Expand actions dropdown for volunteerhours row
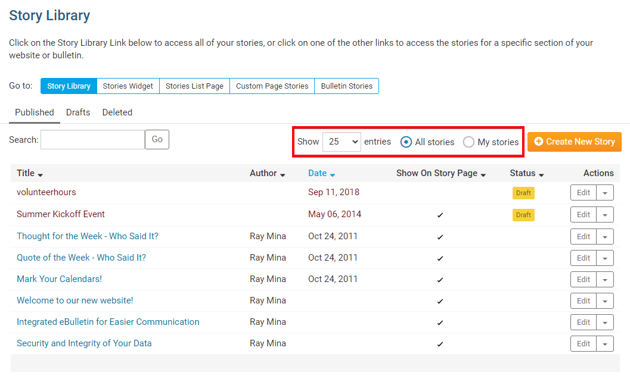 point(606,193)
